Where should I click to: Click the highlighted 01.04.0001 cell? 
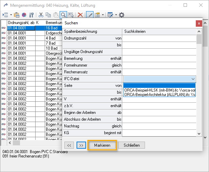point(21,28)
